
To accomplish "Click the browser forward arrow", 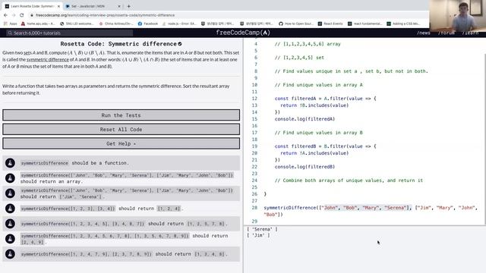I will (14, 15).
